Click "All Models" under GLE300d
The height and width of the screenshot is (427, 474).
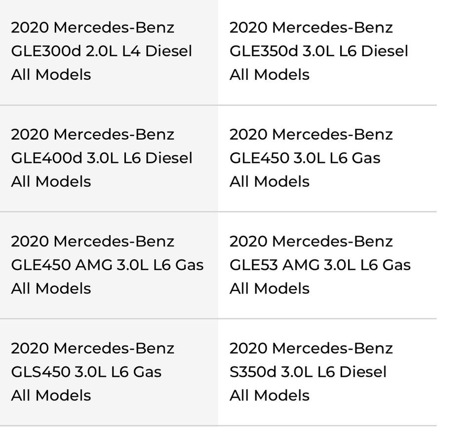click(51, 74)
